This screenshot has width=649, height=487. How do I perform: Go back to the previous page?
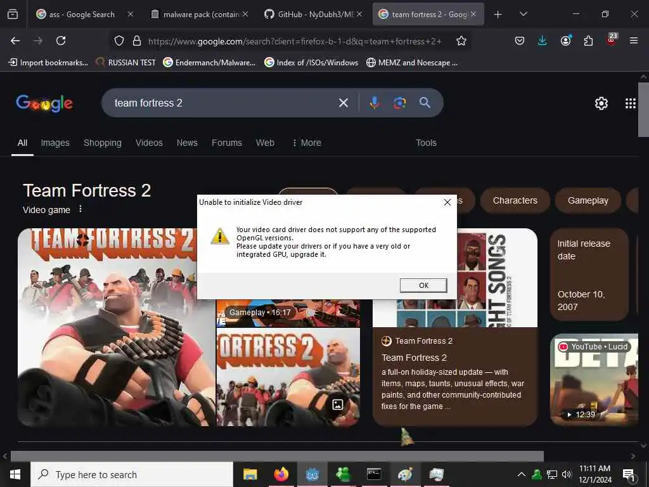click(15, 41)
